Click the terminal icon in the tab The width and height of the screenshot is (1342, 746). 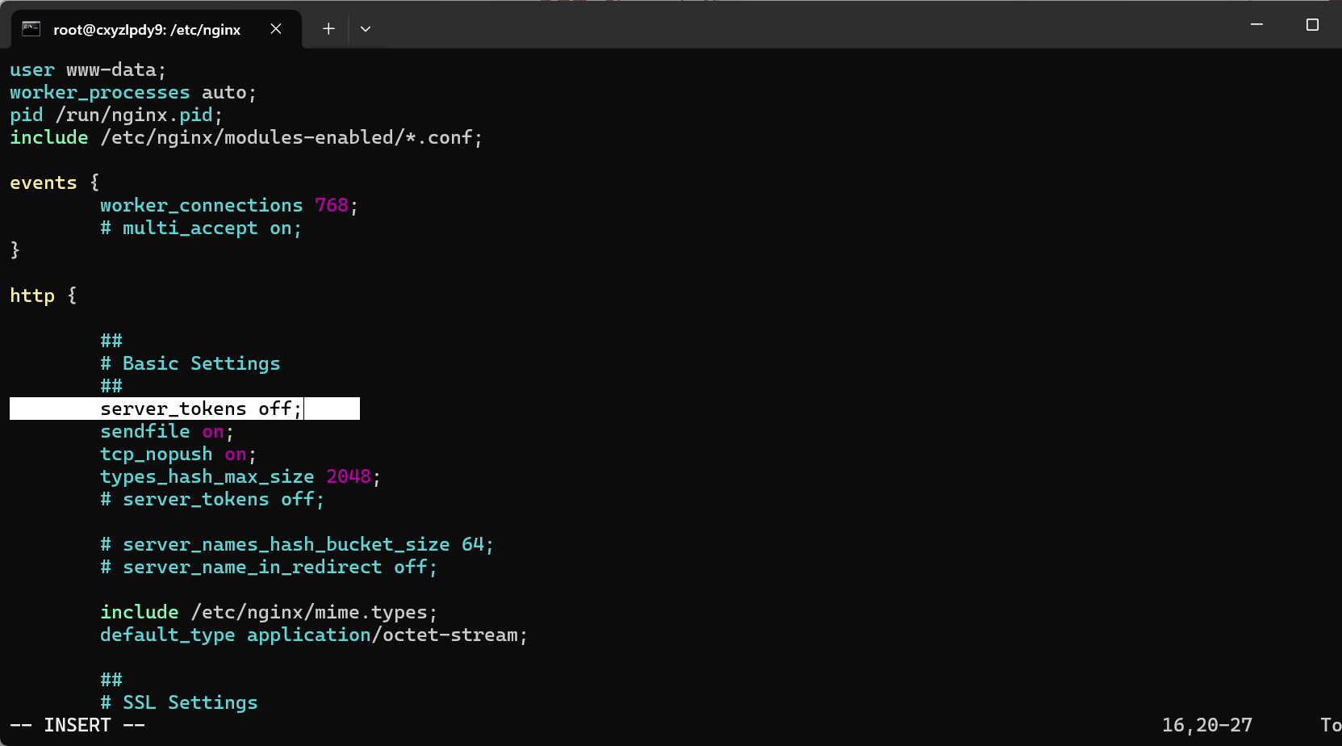pyautogui.click(x=31, y=29)
